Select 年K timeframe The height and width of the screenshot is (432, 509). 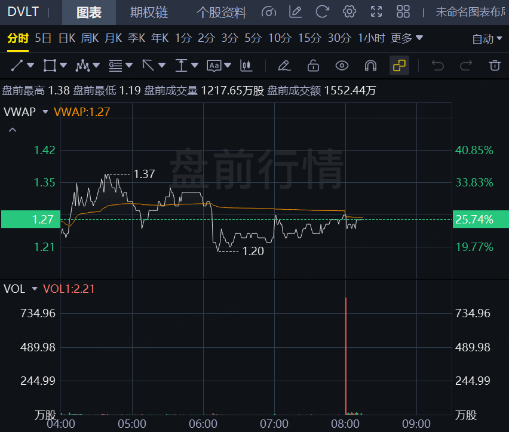pos(160,38)
